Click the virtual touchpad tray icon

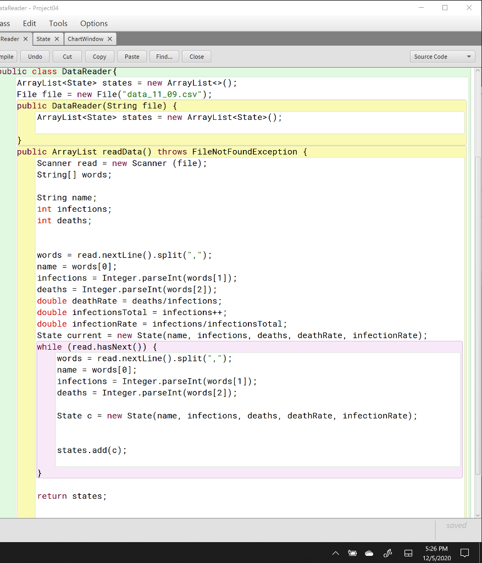tap(407, 553)
